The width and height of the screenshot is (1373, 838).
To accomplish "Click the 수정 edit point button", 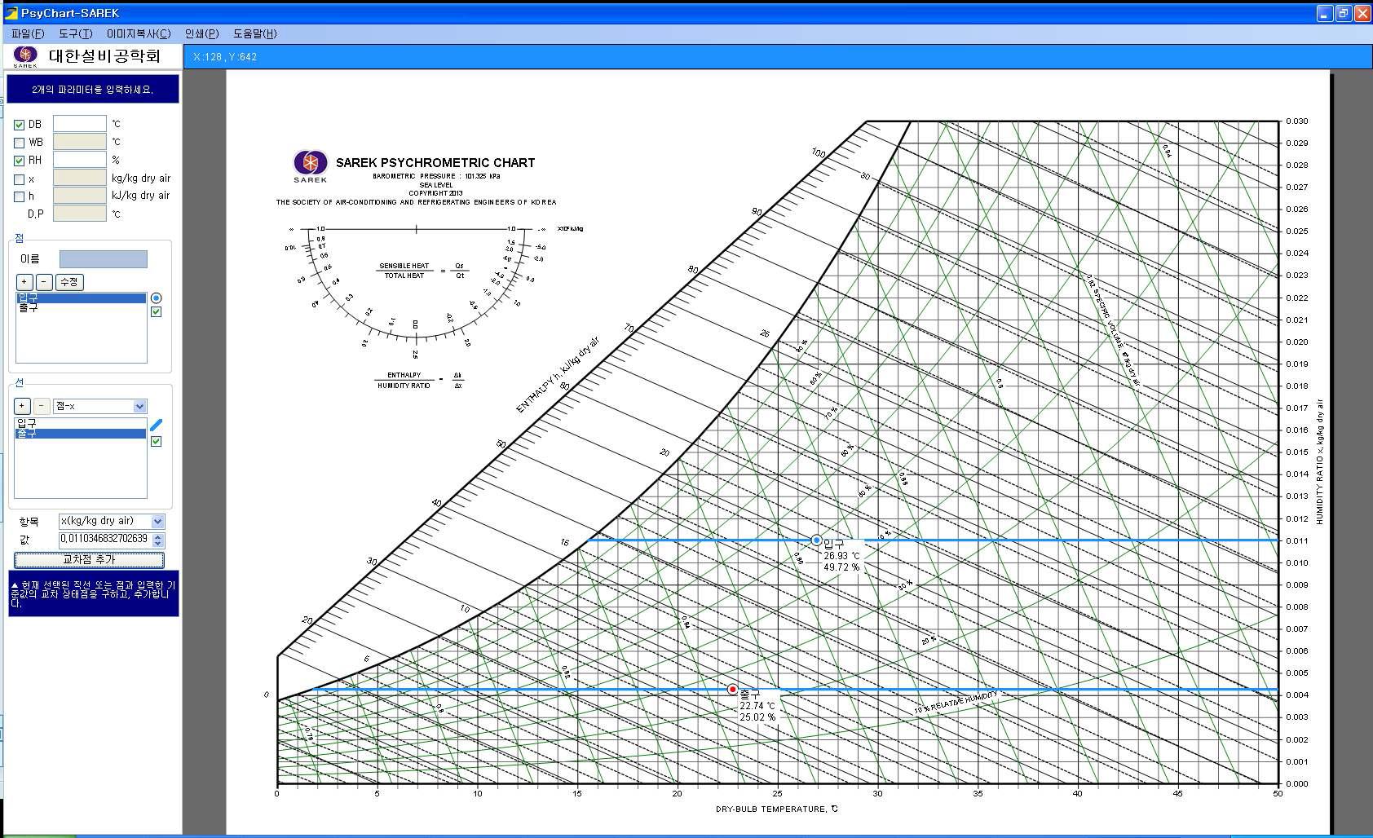I will 69,282.
